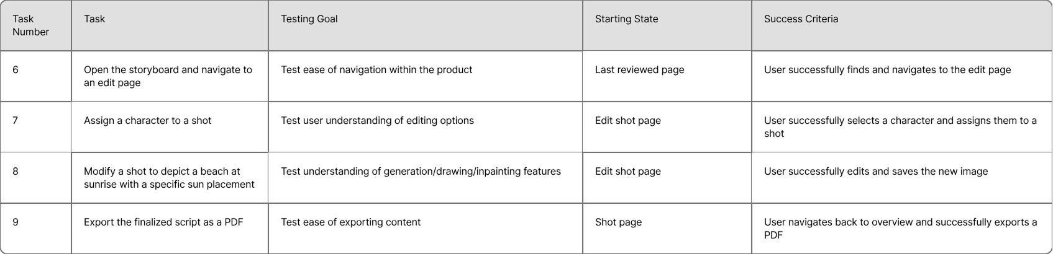Viewport: 1053px width, 254px height.
Task: Click the "beach at sunrise" task cell
Action: (169, 178)
